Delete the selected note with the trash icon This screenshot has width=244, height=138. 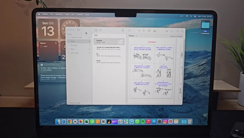(123, 31)
